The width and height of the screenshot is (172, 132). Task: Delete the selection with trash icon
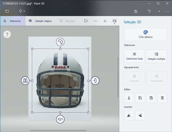coord(162,98)
